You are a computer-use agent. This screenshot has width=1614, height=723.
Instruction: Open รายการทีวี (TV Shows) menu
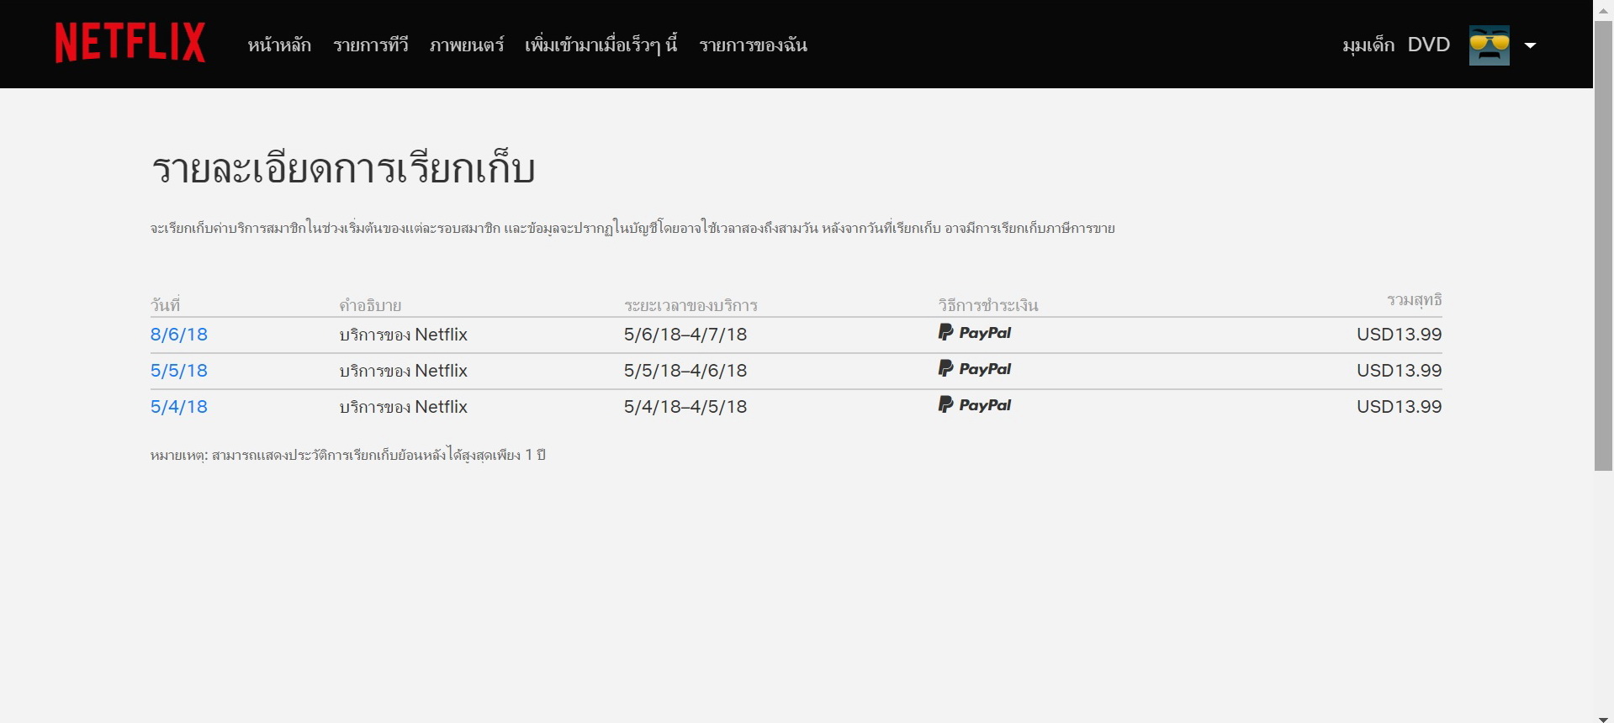coord(371,45)
